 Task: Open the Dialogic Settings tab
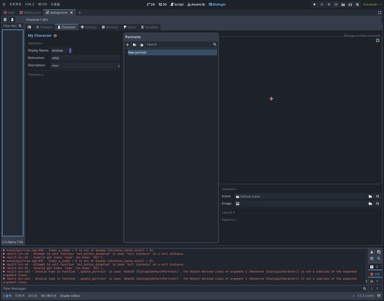pos(89,27)
